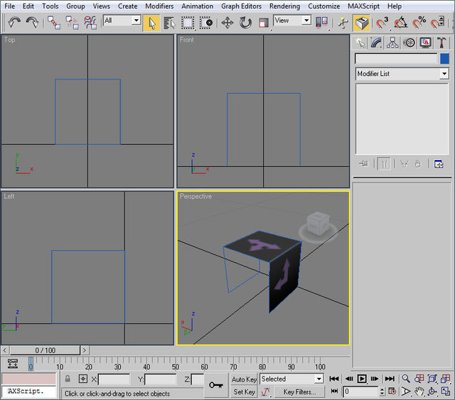Click the Undo arrow icon

14,22
